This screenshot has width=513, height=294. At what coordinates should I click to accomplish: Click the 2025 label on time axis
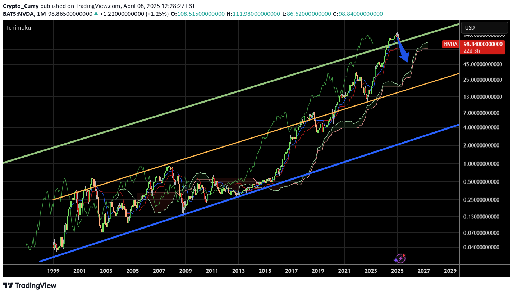(x=397, y=271)
